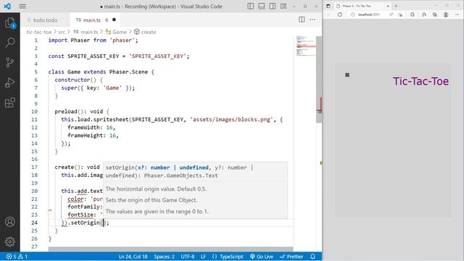The image size is (464, 261).
Task: Click the src breadcrumb folder
Action: [62, 32]
